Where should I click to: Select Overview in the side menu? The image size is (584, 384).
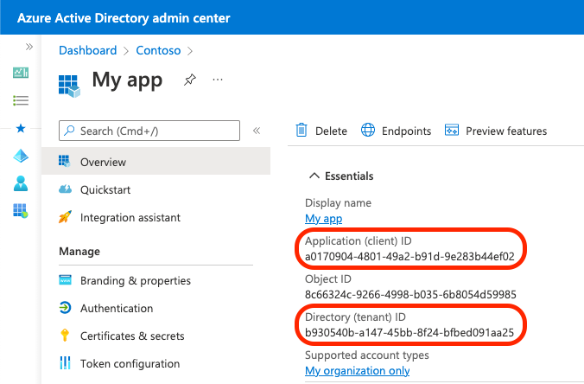(103, 162)
